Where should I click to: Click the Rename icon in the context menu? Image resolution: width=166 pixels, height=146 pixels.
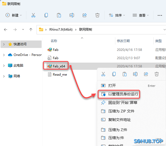coord(135,74)
